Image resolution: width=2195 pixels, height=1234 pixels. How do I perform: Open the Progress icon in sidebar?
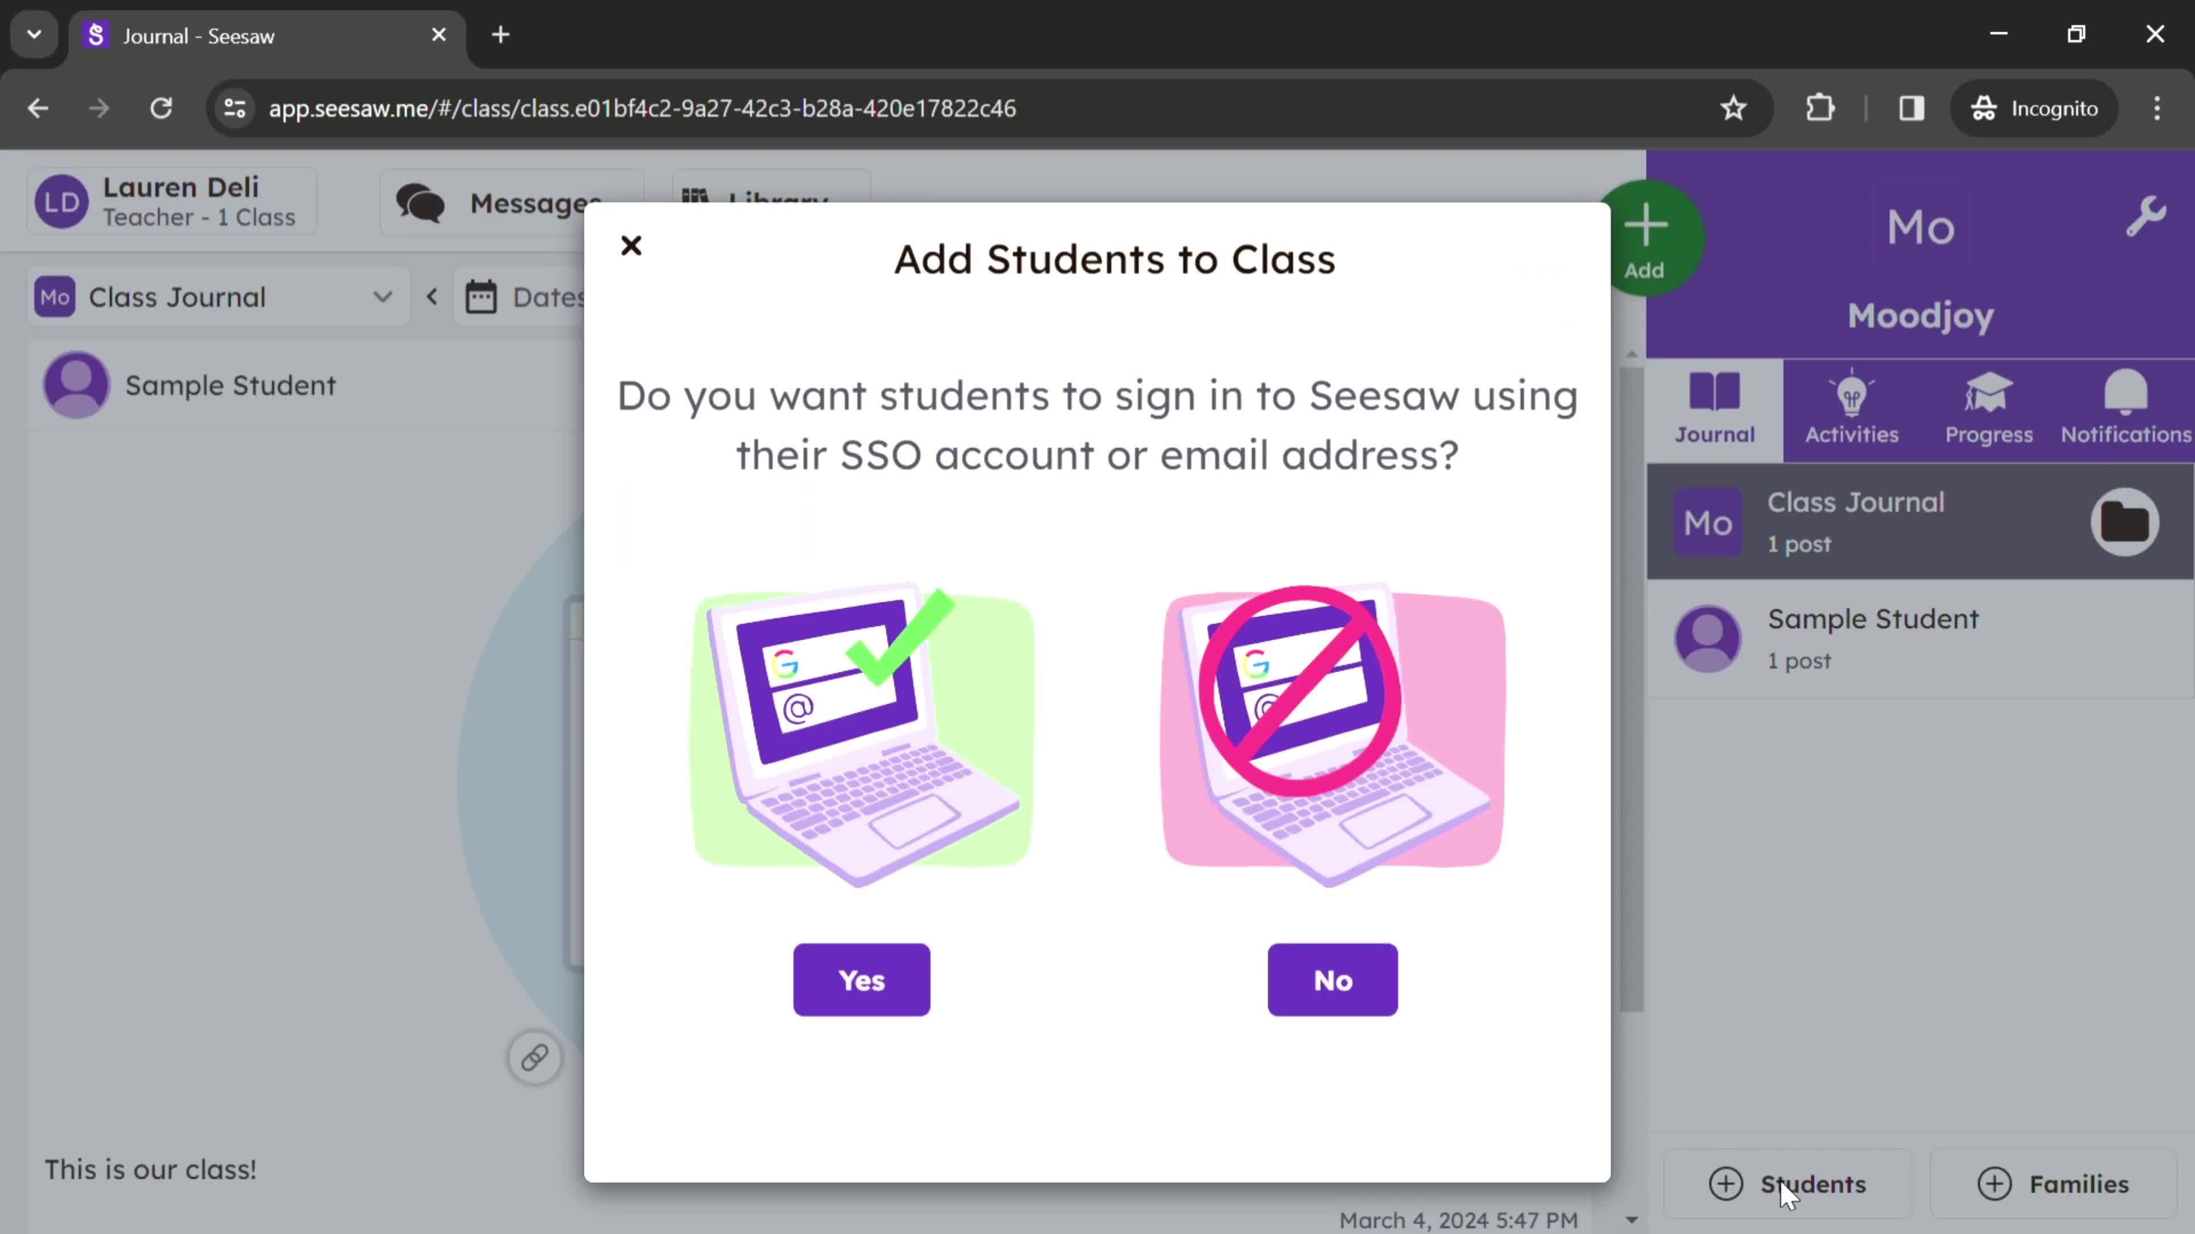point(1989,407)
